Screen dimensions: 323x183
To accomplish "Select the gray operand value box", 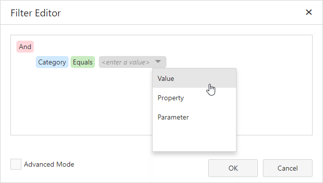I will point(133,62).
